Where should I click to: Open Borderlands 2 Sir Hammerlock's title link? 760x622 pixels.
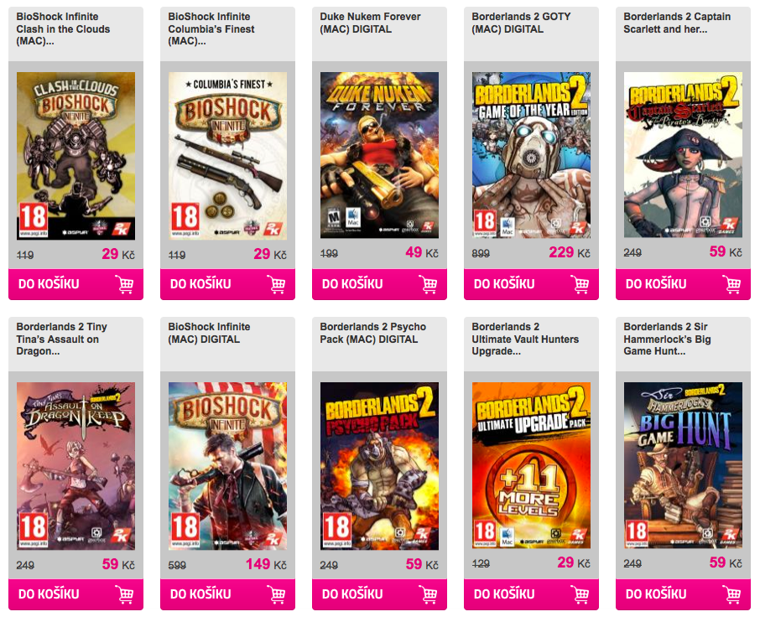click(x=667, y=339)
